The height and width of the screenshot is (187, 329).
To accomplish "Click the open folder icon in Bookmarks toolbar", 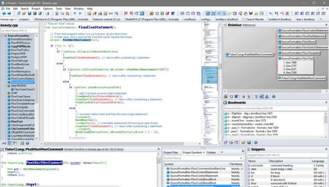I will tap(243, 142).
